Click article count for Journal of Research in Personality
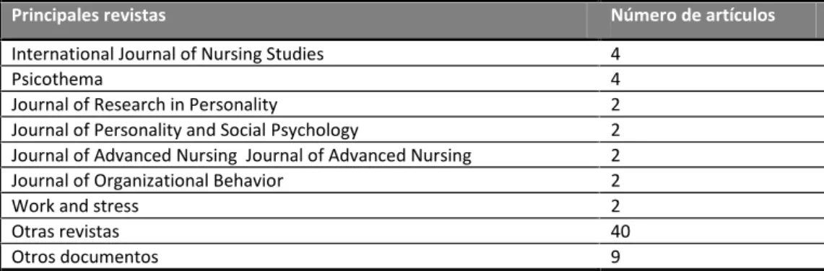 [615, 105]
